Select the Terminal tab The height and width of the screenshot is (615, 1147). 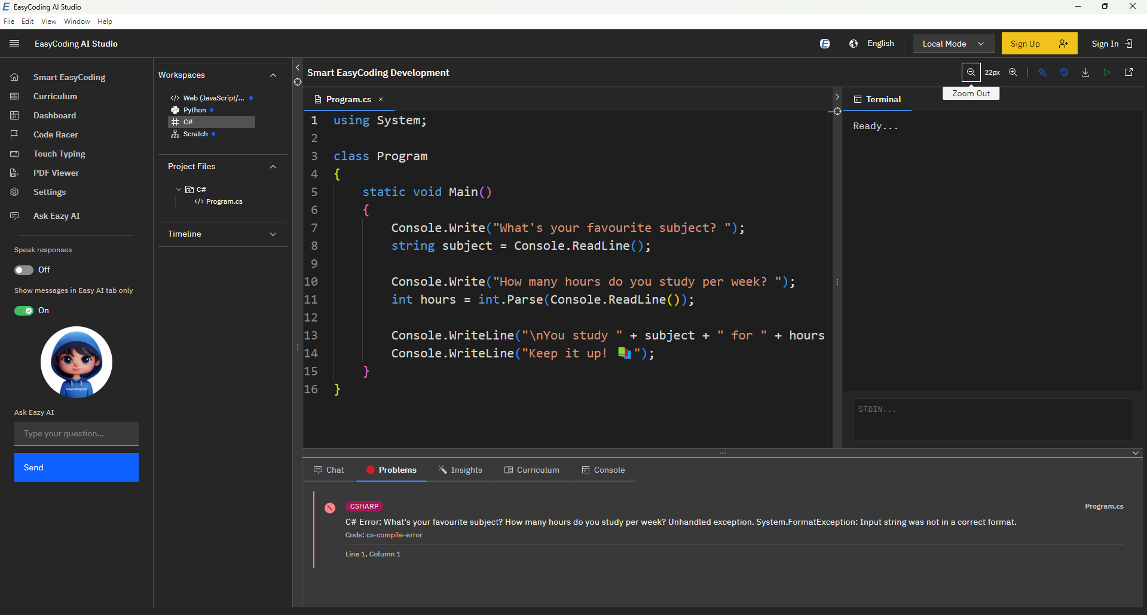point(877,99)
